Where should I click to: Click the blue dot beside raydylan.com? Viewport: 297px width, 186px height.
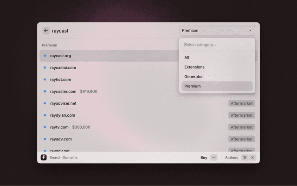(x=45, y=115)
